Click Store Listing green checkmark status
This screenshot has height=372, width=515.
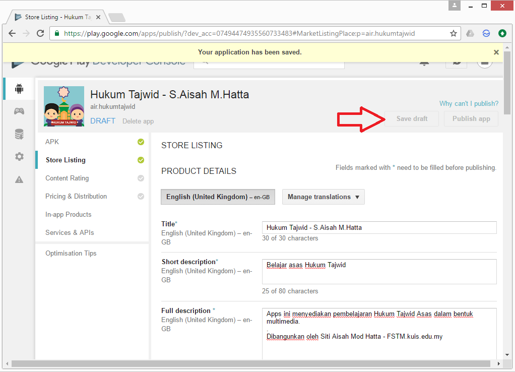click(141, 160)
